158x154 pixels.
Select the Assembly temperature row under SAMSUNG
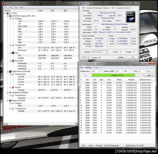pos(41,98)
